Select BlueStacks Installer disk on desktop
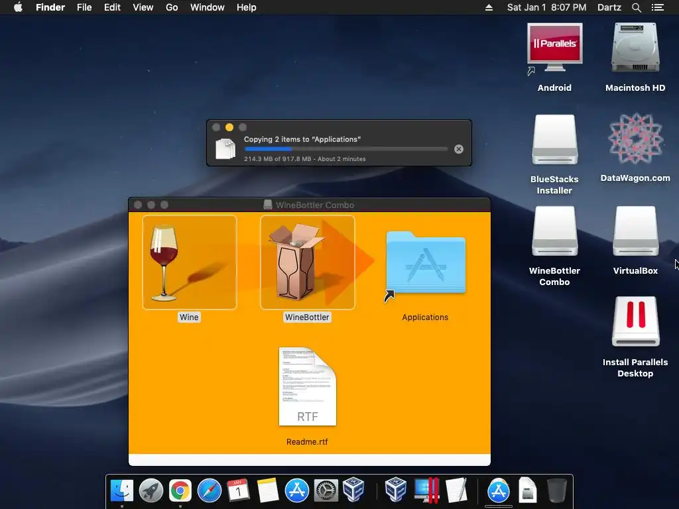Screen dimensions: 679x509 (x=554, y=139)
